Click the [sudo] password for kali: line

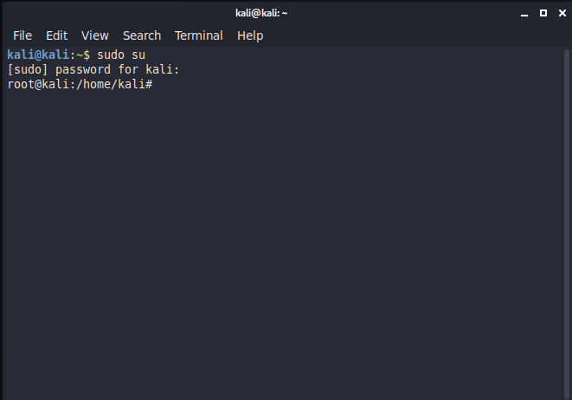coord(93,70)
